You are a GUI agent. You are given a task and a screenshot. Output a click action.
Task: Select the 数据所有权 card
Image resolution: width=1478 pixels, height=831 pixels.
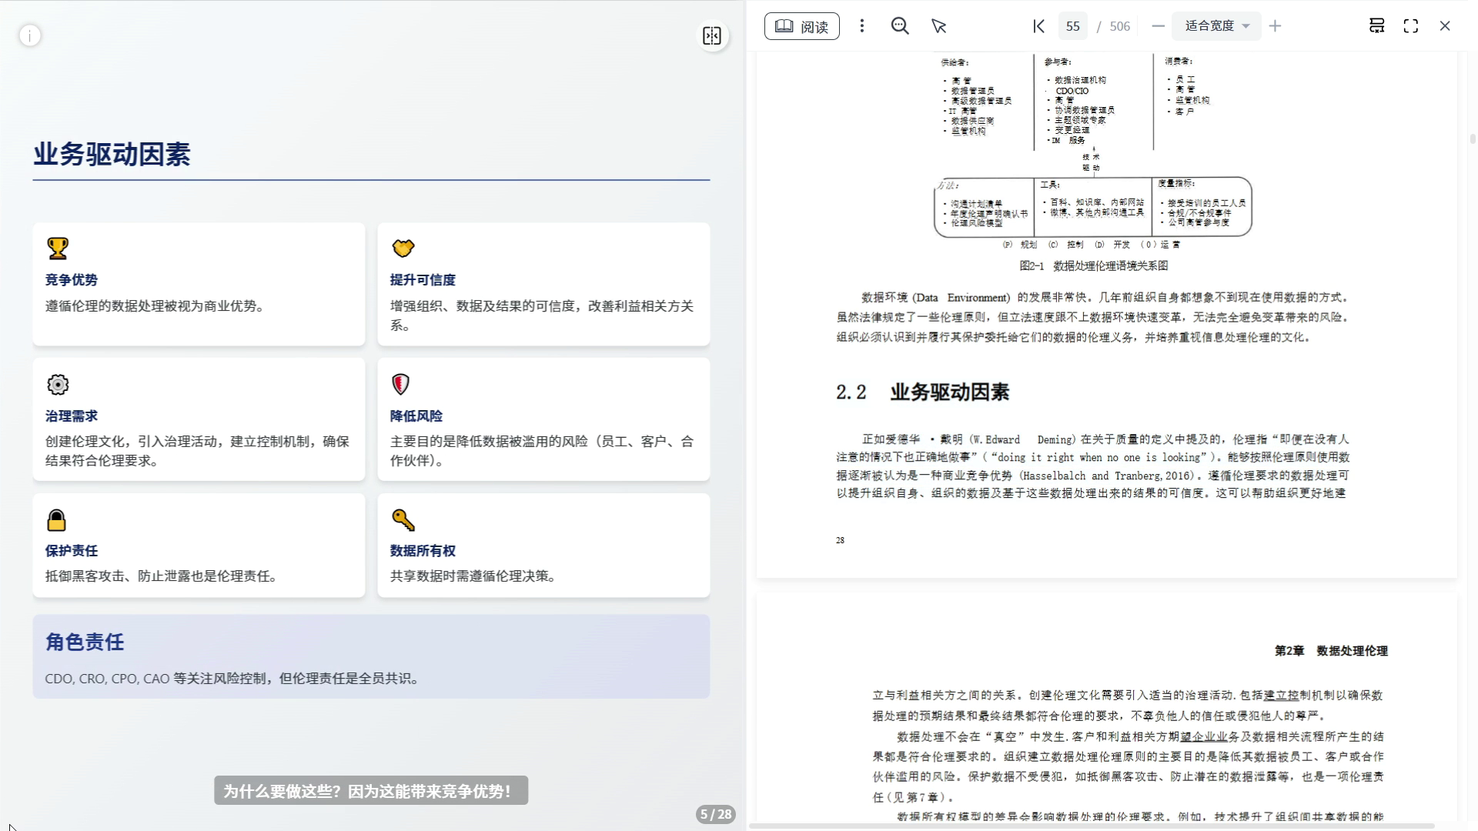543,546
